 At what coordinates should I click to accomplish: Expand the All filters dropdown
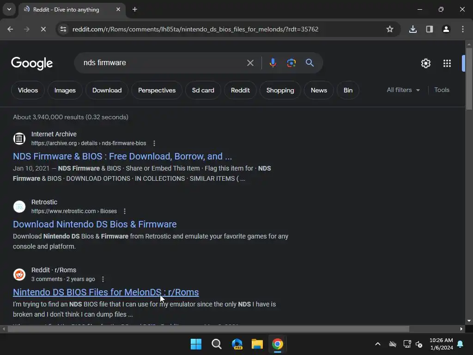coord(403,90)
